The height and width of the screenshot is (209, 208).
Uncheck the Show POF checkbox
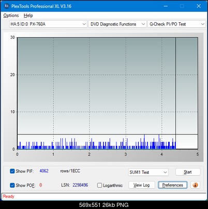12,185
